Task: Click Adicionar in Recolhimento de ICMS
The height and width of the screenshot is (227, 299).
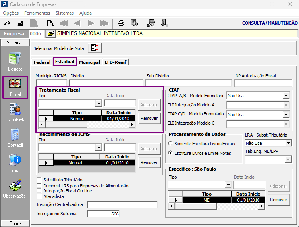Action: point(149,149)
